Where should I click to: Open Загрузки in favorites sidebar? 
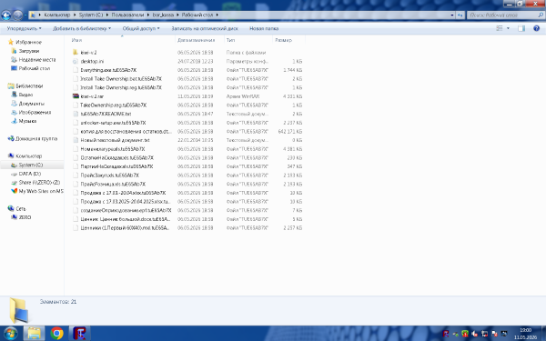point(29,51)
